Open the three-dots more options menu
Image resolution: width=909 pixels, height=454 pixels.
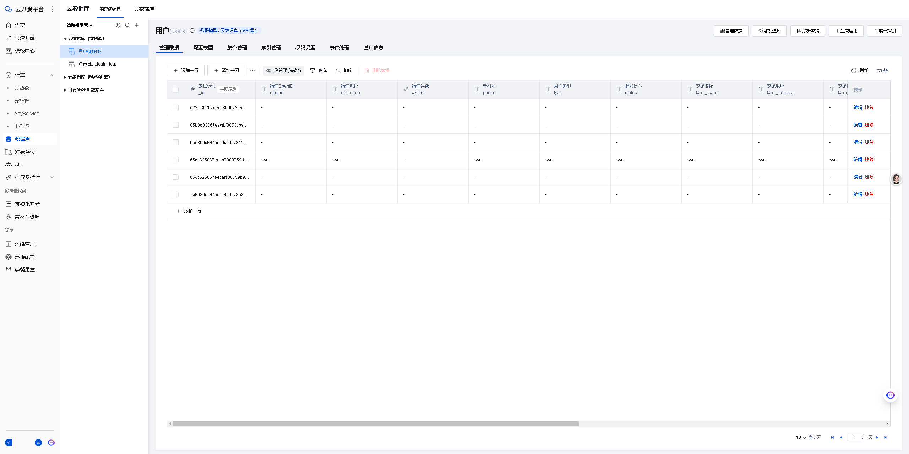click(252, 71)
